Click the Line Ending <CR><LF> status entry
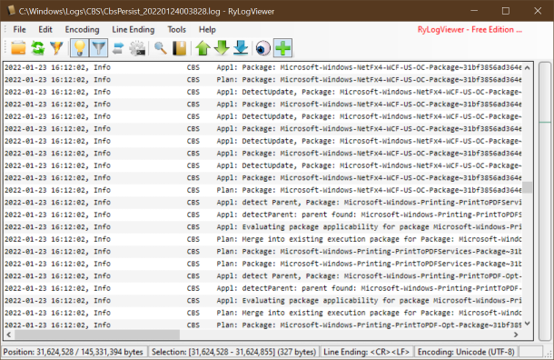The width and height of the screenshot is (554, 360). click(366, 352)
